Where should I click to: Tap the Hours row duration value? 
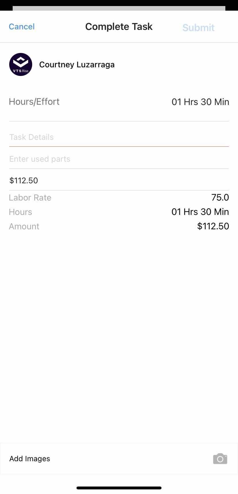(200, 212)
